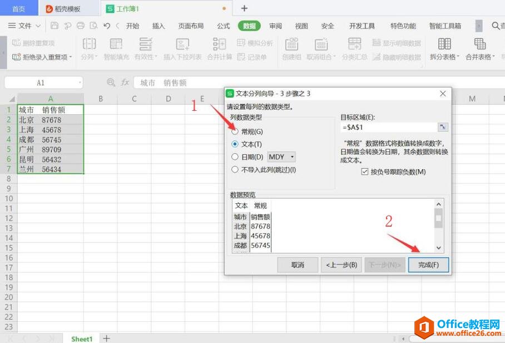Viewport: 505px width, 343px height.
Task: Click the 模拟分析 what-if analysis icon
Action: pyautogui.click(x=241, y=43)
